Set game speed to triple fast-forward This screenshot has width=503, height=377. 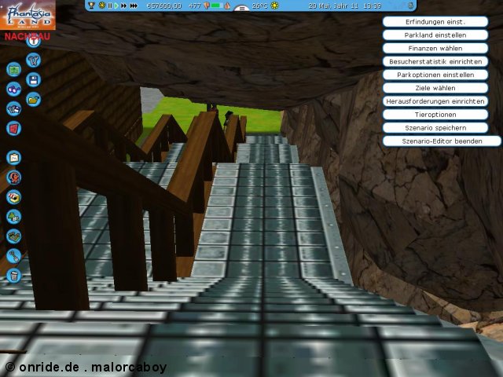[134, 5]
